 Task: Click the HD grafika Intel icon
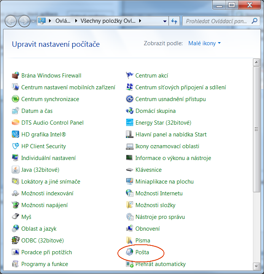click(x=15, y=135)
